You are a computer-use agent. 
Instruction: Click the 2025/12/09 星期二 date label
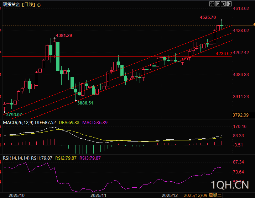pos(203,195)
